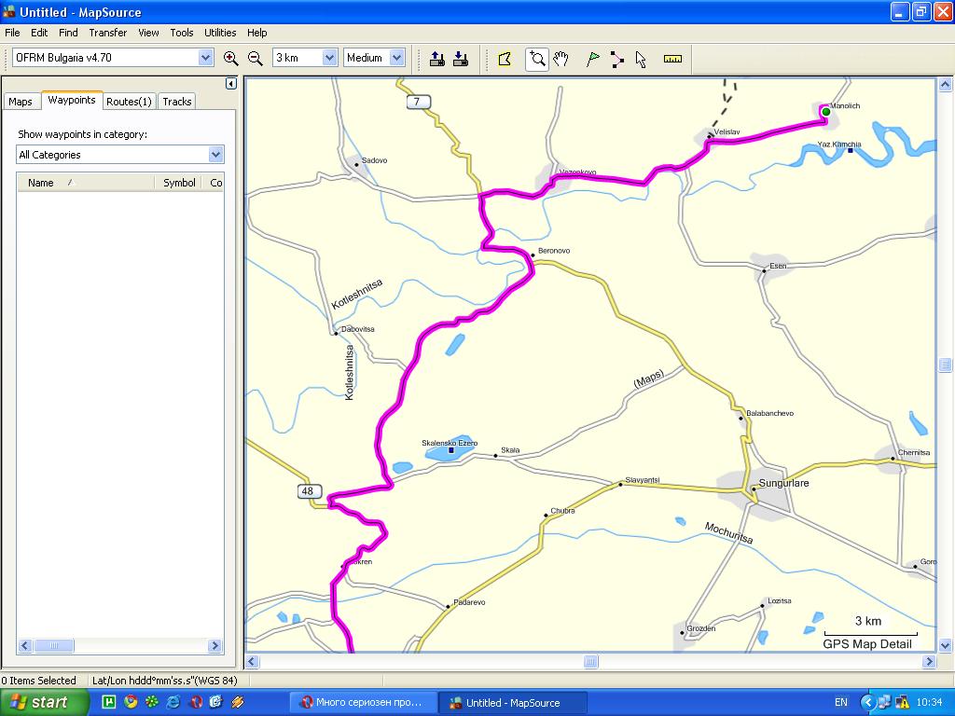Click the EN language indicator
Viewport: 955px width, 716px height.
[x=841, y=703]
